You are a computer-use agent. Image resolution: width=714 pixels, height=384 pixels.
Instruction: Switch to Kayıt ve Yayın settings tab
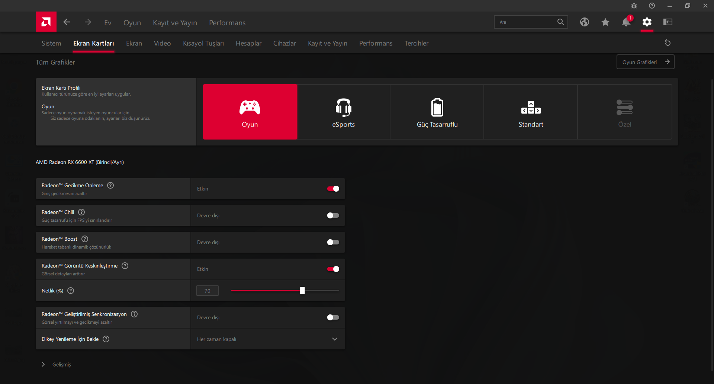[328, 43]
